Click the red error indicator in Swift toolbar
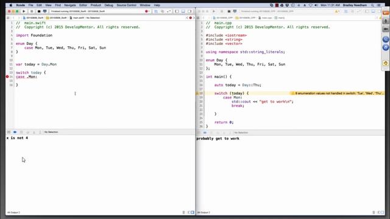 147,11
